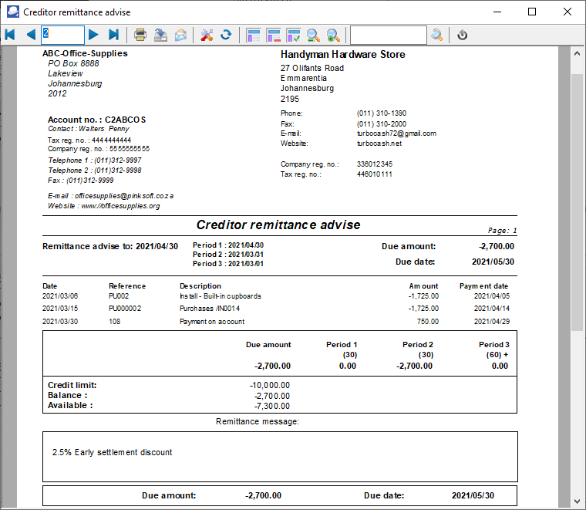586x510 pixels.
Task: Click the search text box
Action: point(388,35)
